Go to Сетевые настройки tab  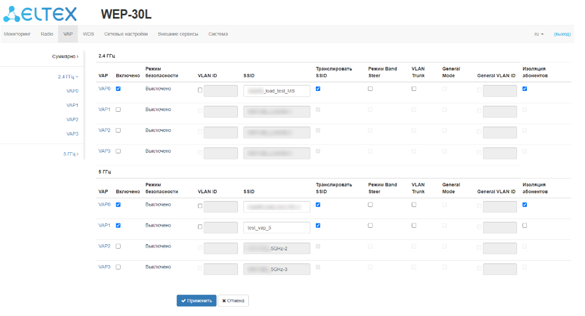pyautogui.click(x=126, y=34)
